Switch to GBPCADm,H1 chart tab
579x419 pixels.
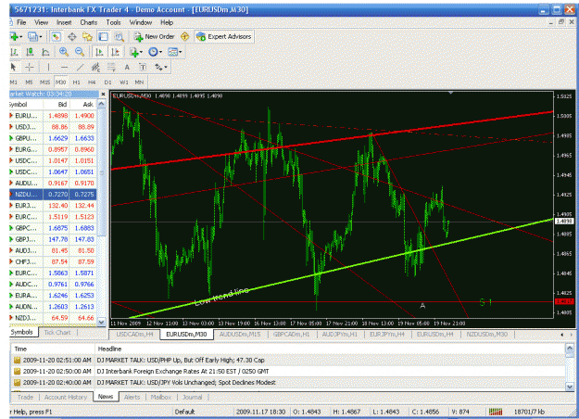click(x=291, y=335)
